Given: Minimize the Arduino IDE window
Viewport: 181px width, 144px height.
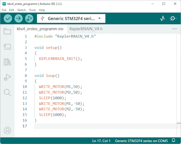Looking at the screenshot, I should tap(153, 4).
